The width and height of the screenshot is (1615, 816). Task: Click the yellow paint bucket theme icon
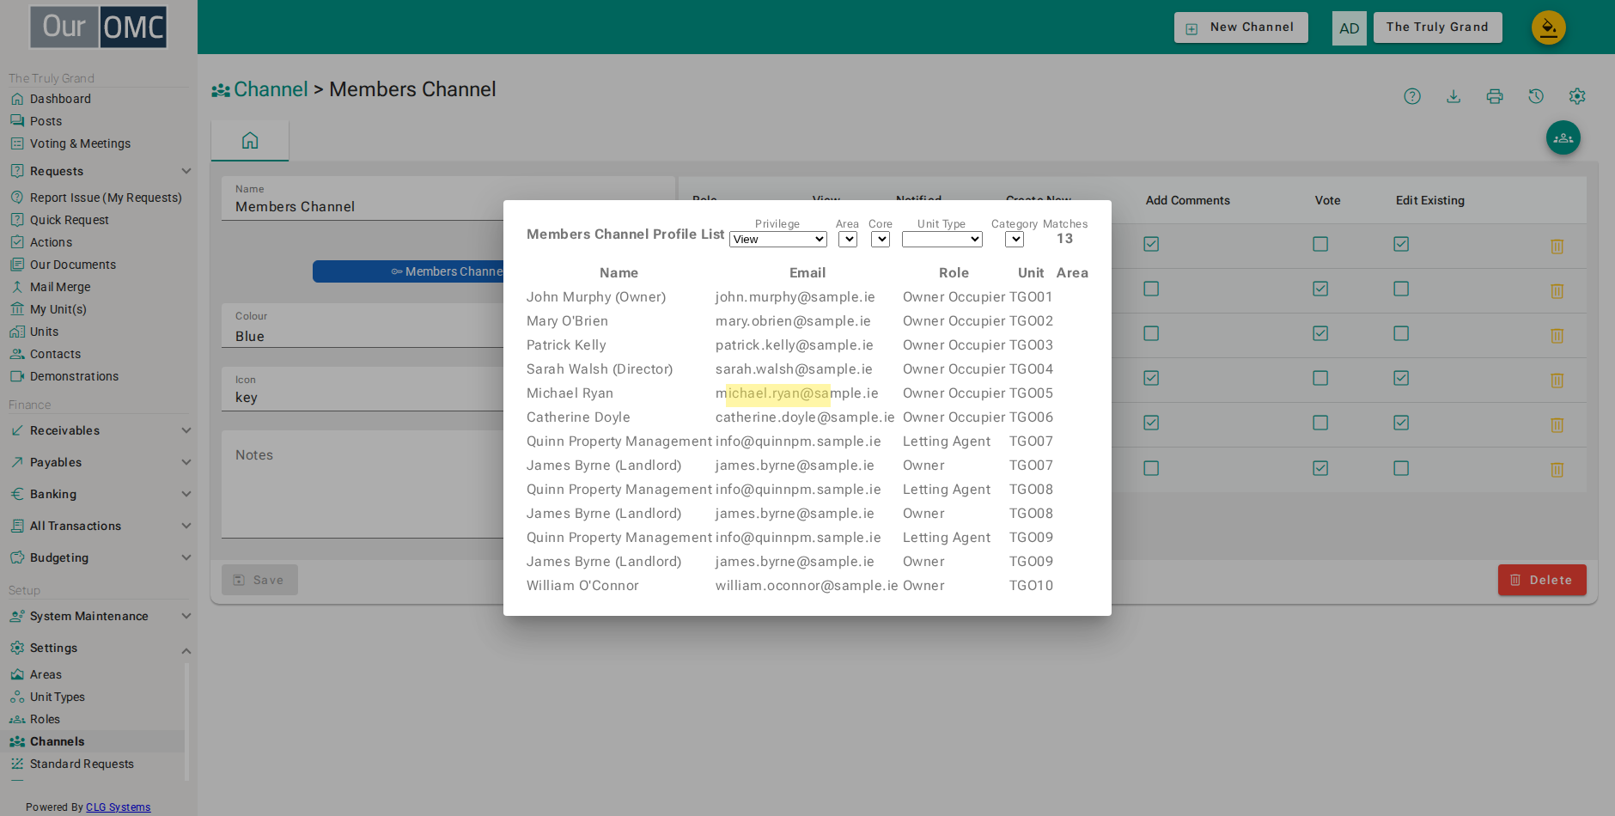tap(1549, 27)
